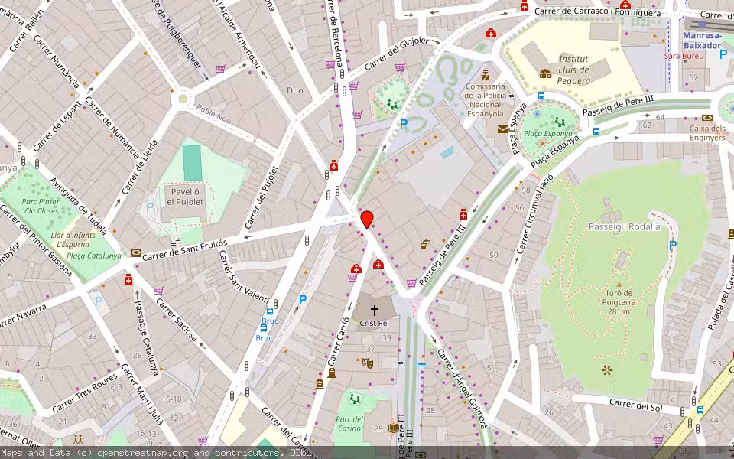The width and height of the screenshot is (734, 459).
Task: Click the Caixa dels Enginyers bank icon
Action: pyautogui.click(x=706, y=119)
